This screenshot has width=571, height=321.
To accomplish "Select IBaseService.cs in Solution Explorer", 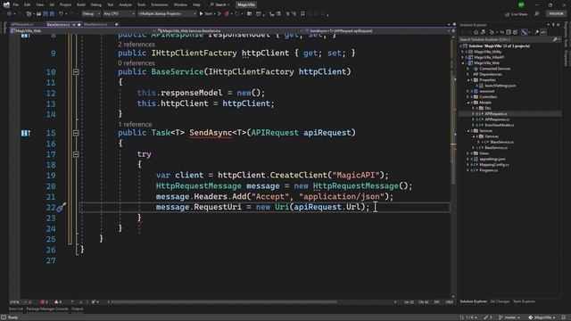I will pyautogui.click(x=501, y=143).
